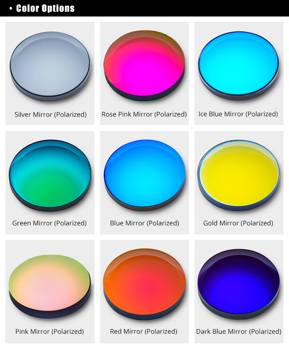
Task: Click the Red Mirror (Polarized) label
Action: pos(144,332)
